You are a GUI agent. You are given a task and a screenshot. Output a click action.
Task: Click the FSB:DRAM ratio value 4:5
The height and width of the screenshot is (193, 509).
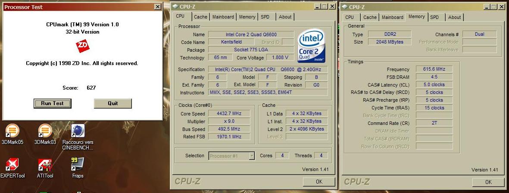point(434,77)
